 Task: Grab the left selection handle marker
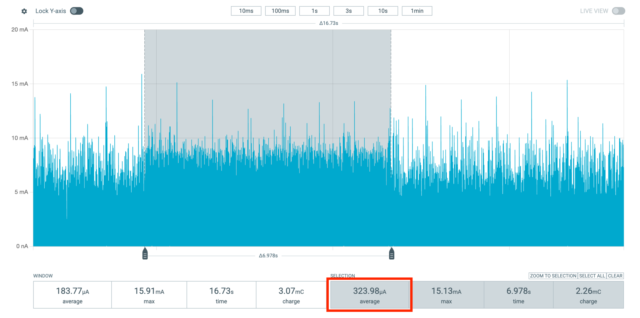tap(145, 254)
